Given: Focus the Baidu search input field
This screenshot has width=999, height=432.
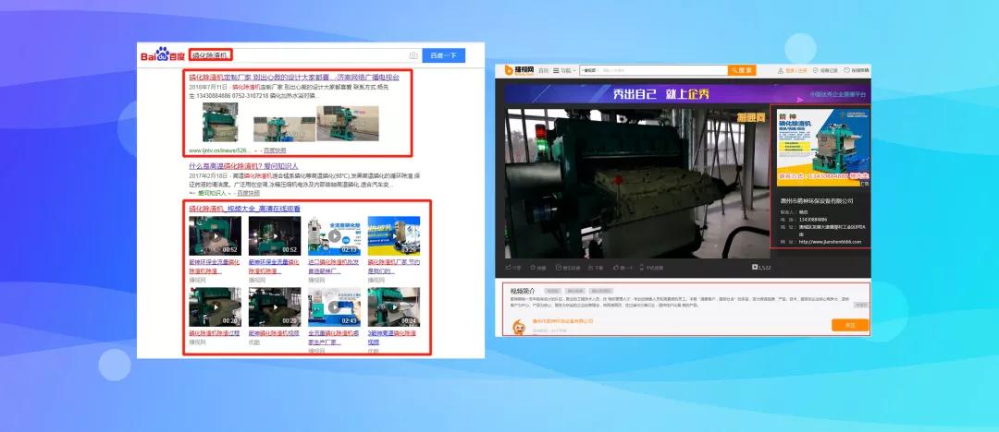Looking at the screenshot, I should (x=304, y=55).
